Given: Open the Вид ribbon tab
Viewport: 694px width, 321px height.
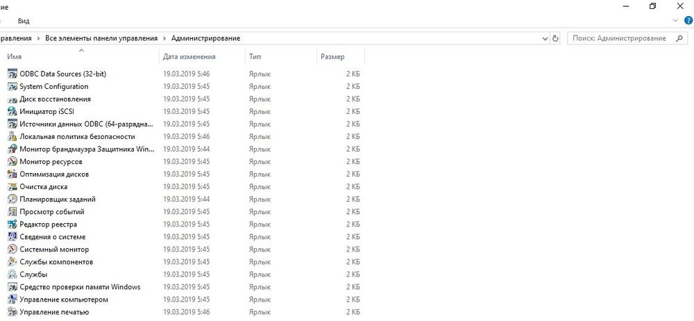Looking at the screenshot, I should tap(24, 21).
